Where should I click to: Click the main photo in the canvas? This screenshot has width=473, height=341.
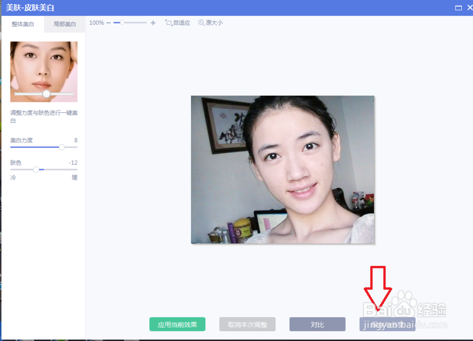coord(282,169)
